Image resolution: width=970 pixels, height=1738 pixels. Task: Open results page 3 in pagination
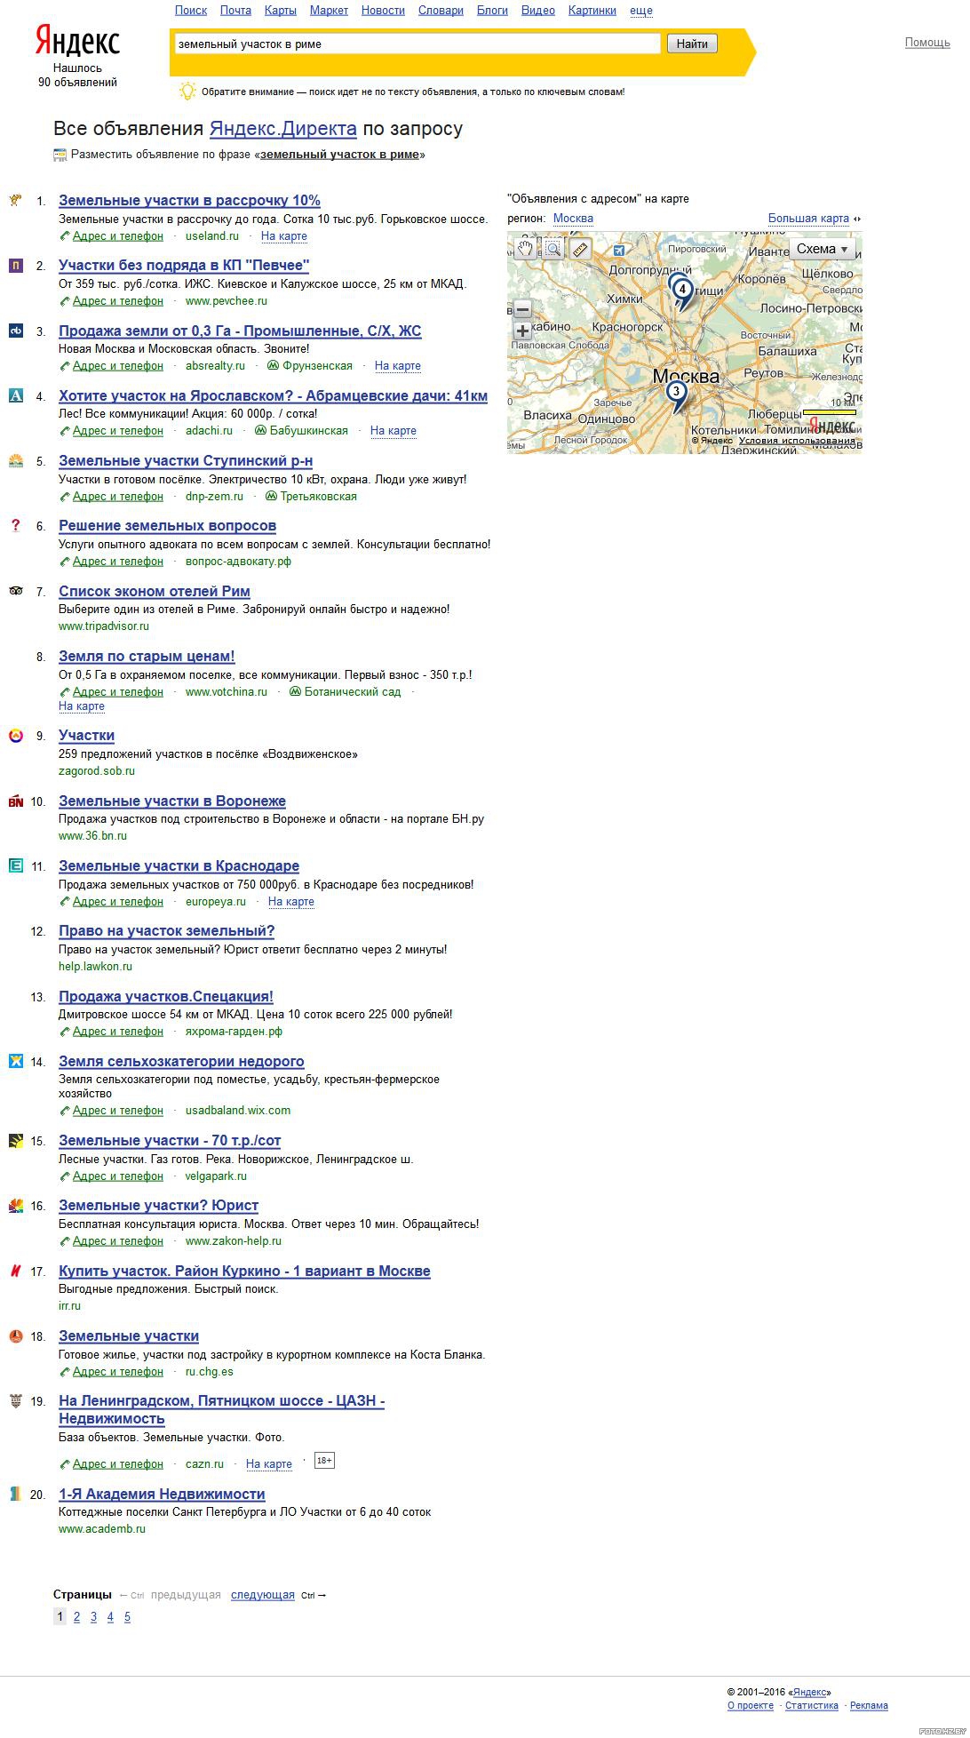[93, 1617]
